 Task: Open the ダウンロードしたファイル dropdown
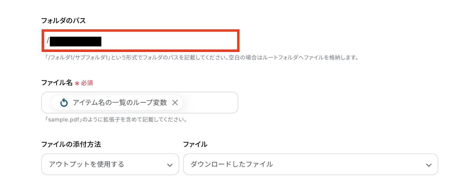click(310, 164)
